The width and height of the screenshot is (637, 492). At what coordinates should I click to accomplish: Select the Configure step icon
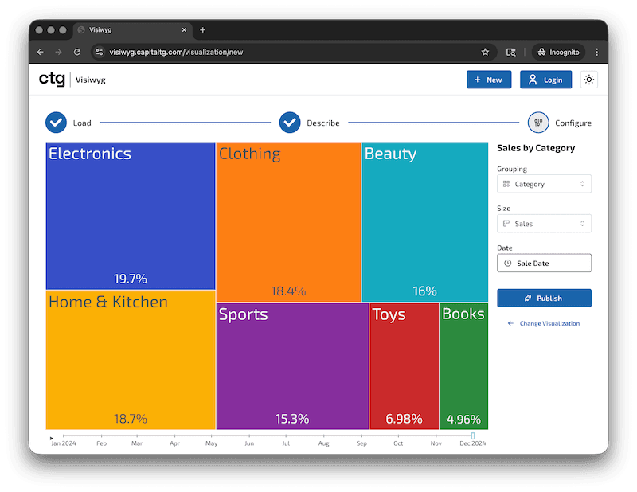pyautogui.click(x=537, y=123)
